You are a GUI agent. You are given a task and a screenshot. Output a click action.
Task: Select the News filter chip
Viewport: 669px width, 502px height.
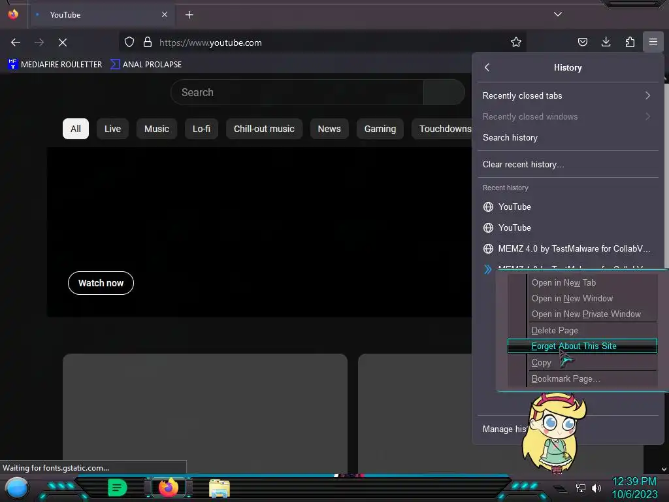pos(329,129)
